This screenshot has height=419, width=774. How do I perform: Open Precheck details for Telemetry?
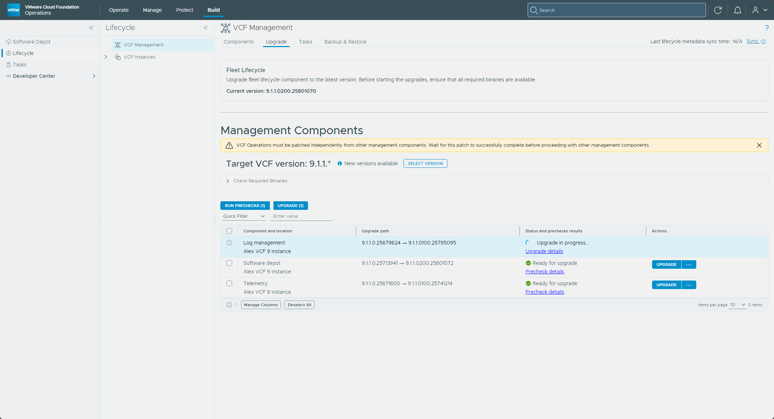point(545,292)
